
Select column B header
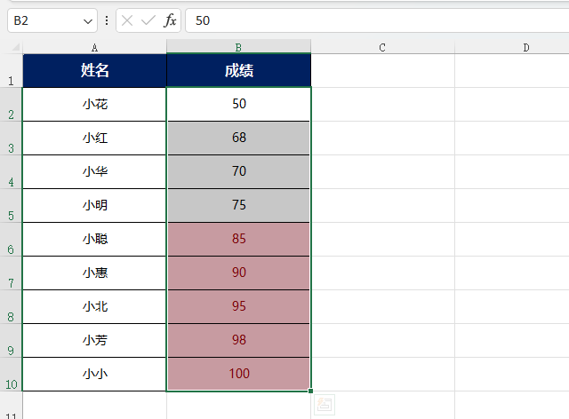tap(238, 47)
